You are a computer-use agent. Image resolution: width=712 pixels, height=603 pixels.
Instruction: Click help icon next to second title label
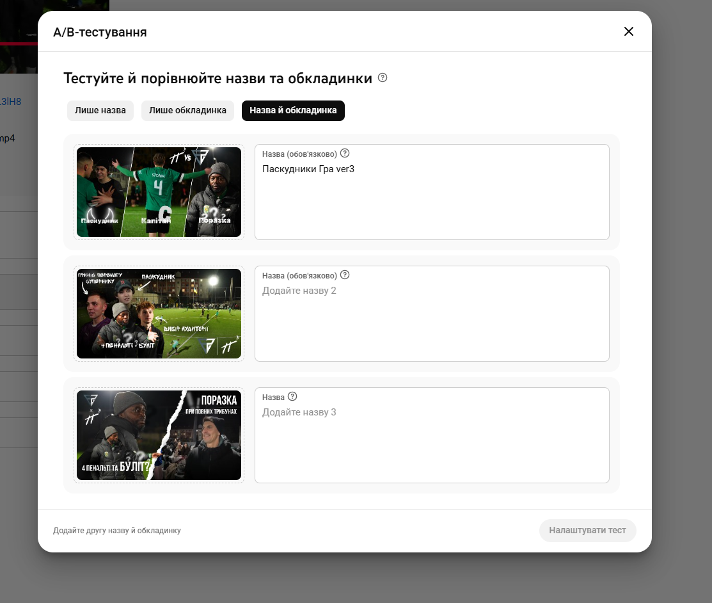coord(345,275)
